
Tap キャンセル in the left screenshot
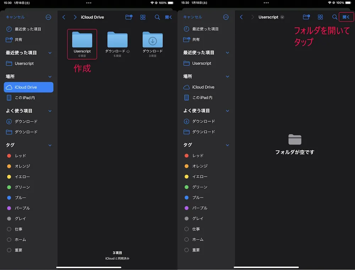(x=15, y=17)
